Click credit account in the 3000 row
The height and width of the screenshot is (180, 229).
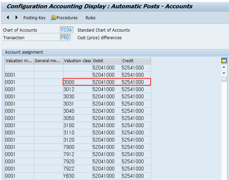pyautogui.click(x=136, y=82)
